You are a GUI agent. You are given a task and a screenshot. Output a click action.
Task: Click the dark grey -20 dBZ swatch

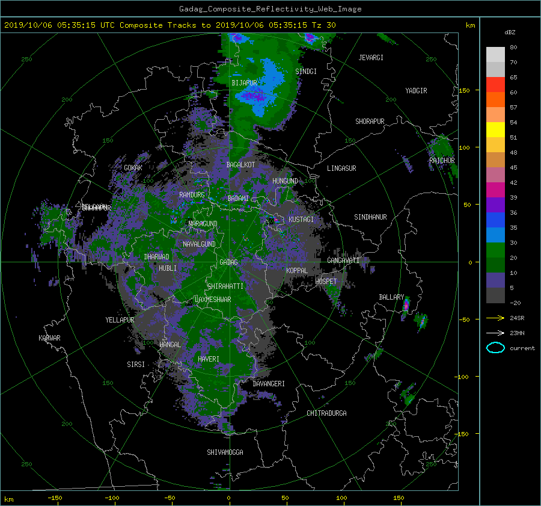point(495,295)
